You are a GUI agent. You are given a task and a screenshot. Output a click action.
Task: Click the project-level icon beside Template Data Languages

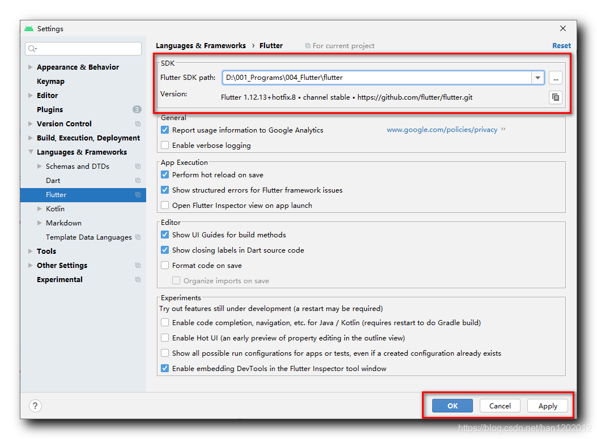click(138, 237)
